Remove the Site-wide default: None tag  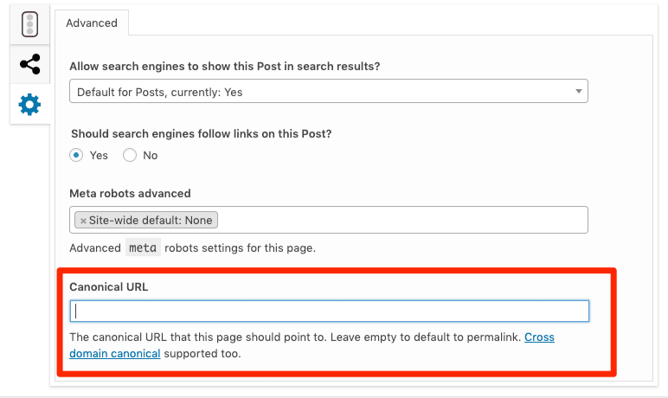(x=83, y=221)
